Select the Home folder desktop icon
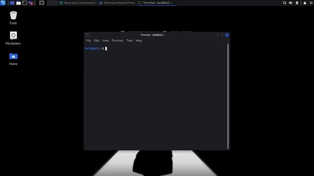Image resolution: width=314 pixels, height=176 pixels. 13,59
